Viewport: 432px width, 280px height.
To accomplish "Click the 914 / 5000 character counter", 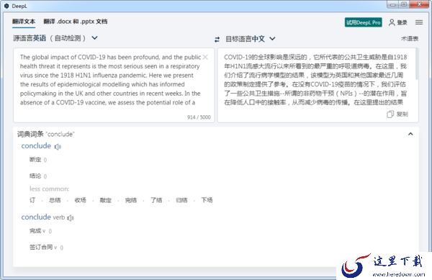I will pos(199,117).
